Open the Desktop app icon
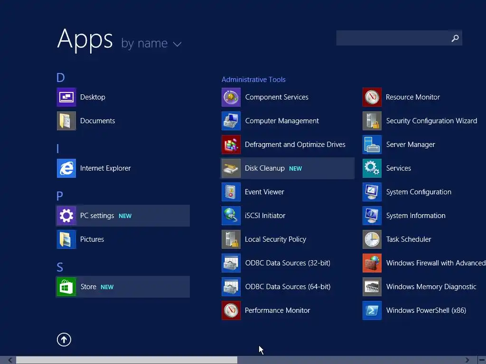Viewport: 486px width, 364px height. pos(66,97)
